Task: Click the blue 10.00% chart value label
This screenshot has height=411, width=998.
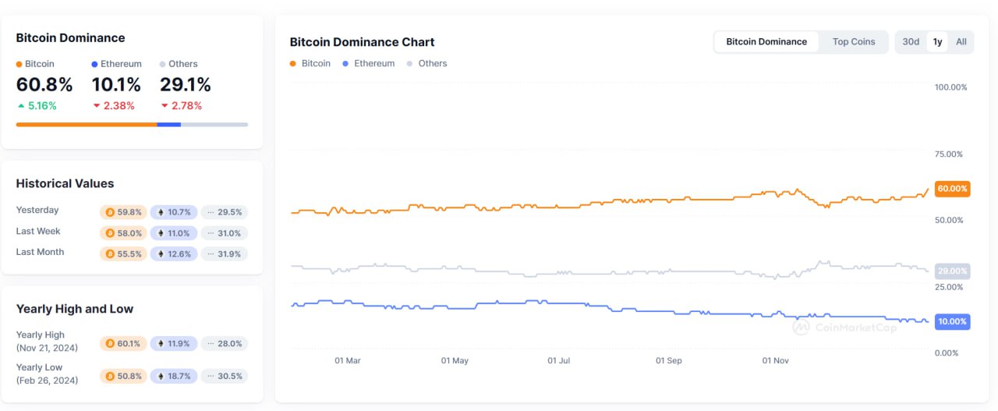Action: coord(952,321)
